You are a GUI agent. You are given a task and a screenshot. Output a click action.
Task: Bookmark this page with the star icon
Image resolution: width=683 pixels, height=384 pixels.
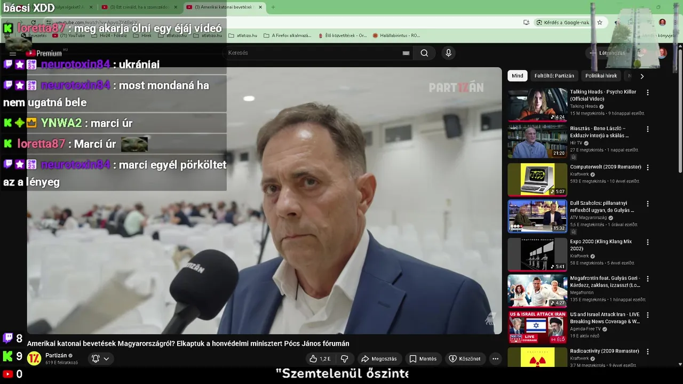pyautogui.click(x=600, y=22)
